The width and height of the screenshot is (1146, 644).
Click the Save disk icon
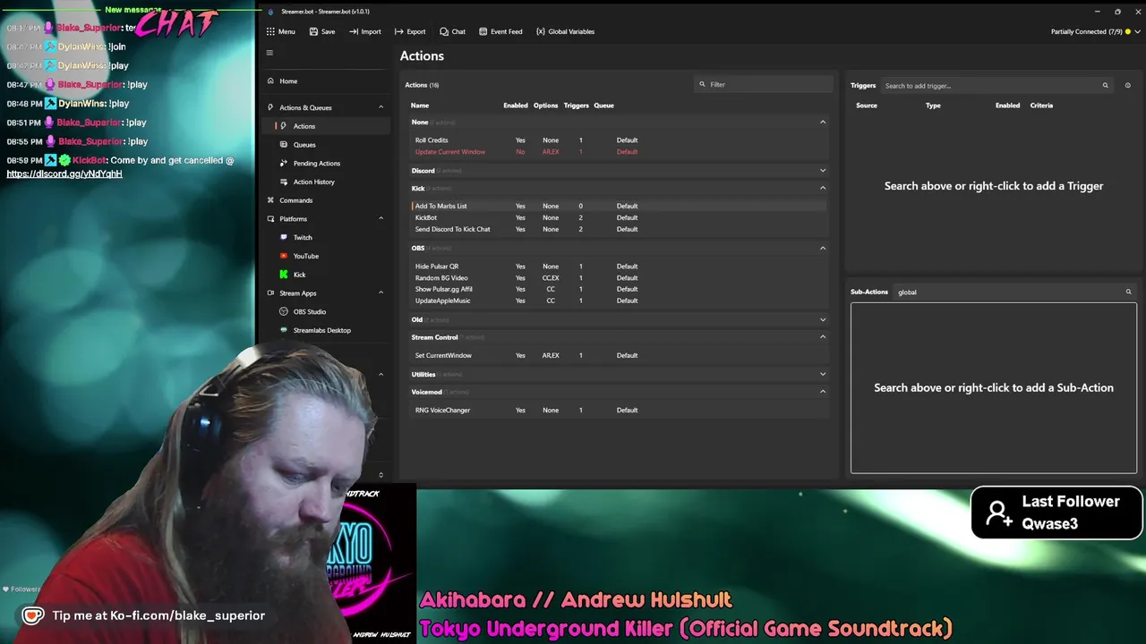(313, 31)
